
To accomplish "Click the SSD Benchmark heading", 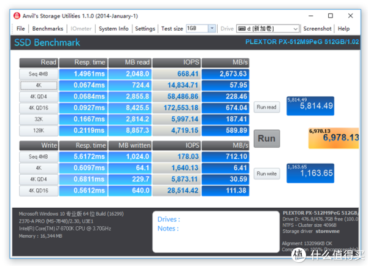I will [47, 42].
